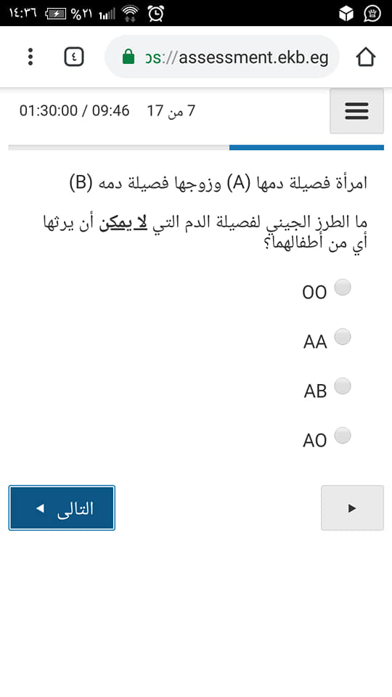The image size is (392, 697).
Task: Open the hamburger menu of the assessment
Action: pyautogui.click(x=356, y=110)
